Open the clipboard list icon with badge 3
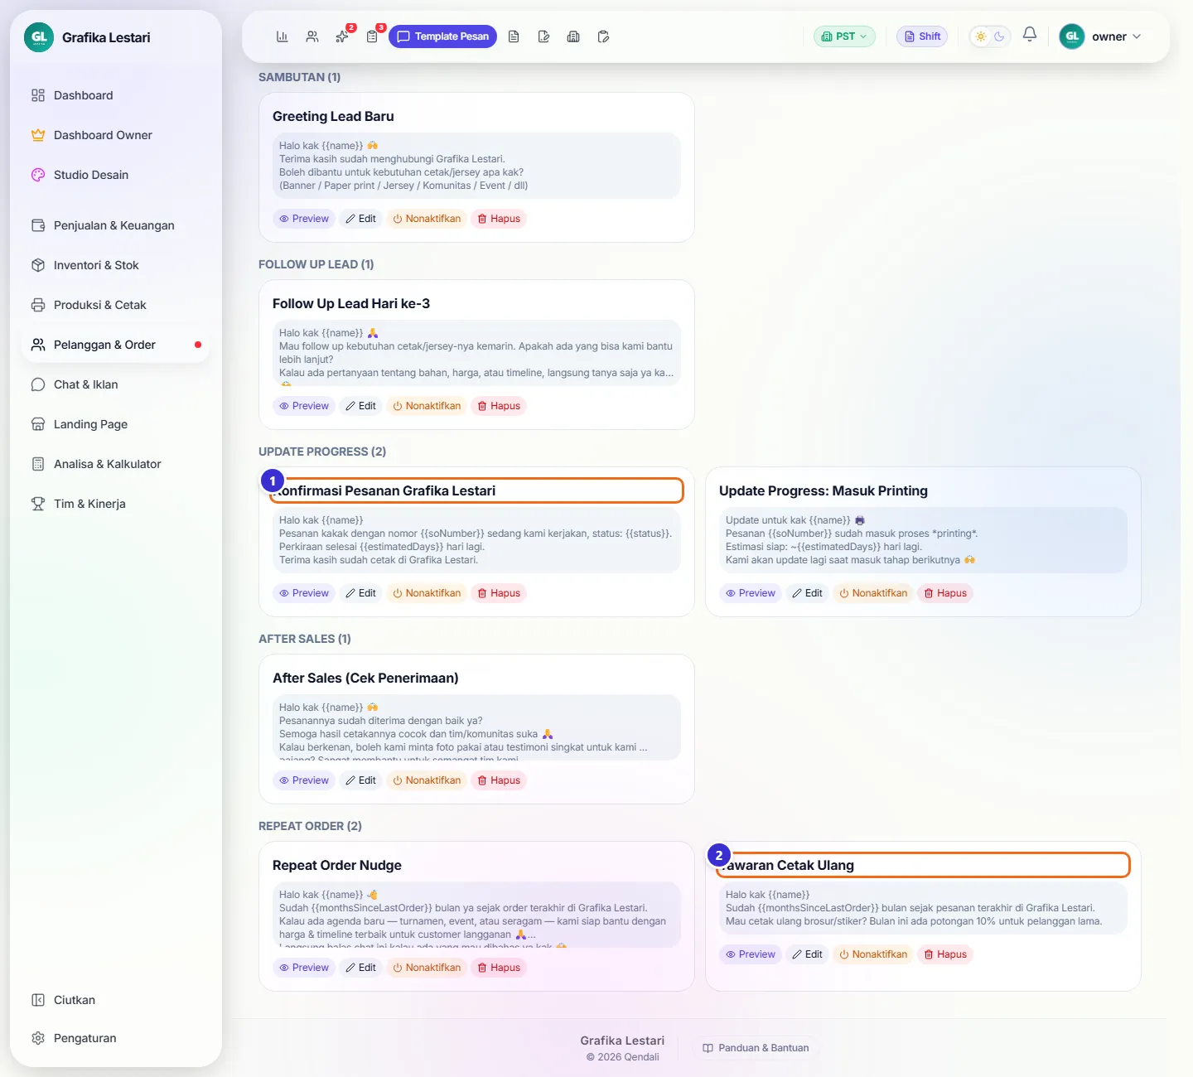1193x1077 pixels. coord(372,36)
